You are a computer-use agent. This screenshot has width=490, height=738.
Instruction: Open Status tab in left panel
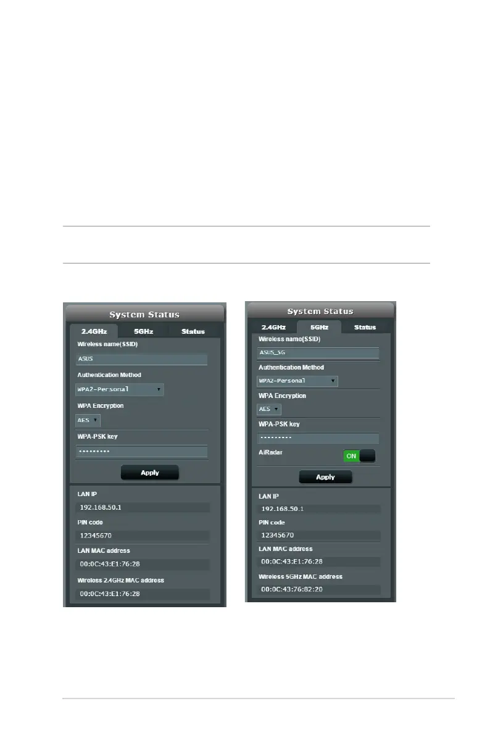(x=193, y=331)
